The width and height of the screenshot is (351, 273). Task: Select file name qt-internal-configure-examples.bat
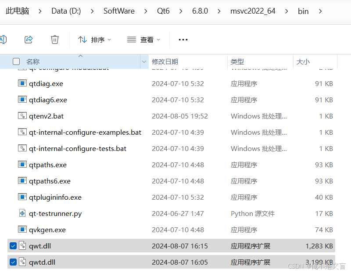tap(85, 133)
